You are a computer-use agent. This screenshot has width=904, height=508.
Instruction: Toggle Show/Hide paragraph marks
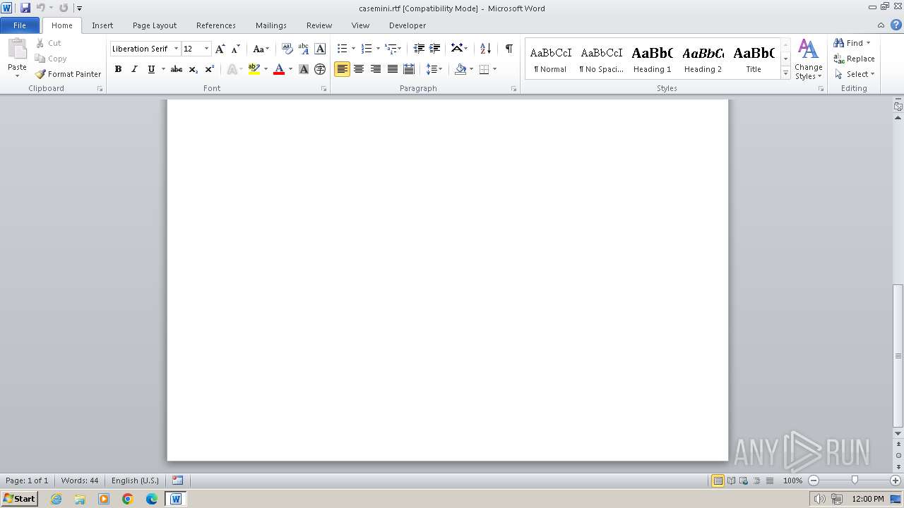[509, 49]
